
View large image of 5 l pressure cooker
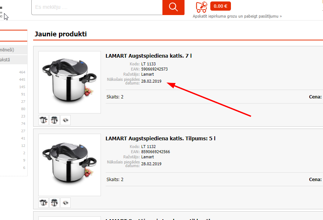70,165
